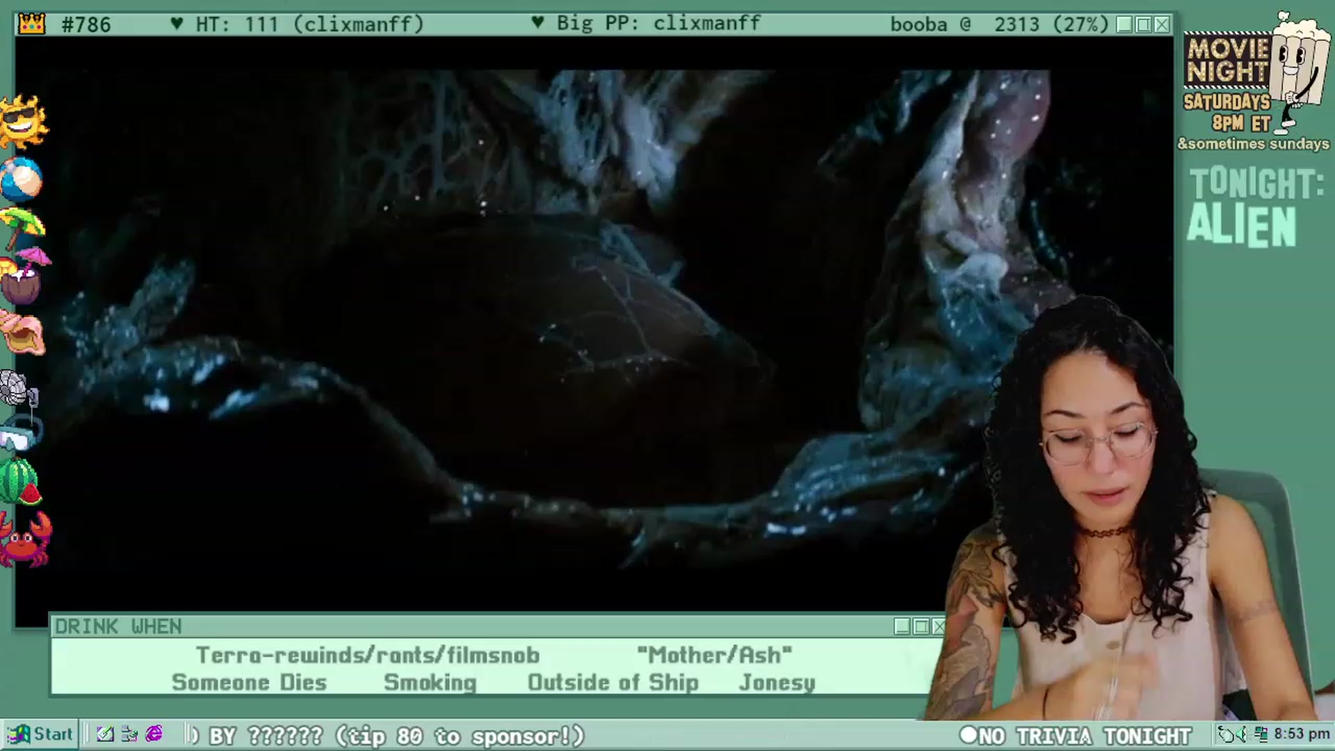1335x751 pixels.
Task: Click the SATURDAYS 8PM ET text
Action: (x=1227, y=113)
